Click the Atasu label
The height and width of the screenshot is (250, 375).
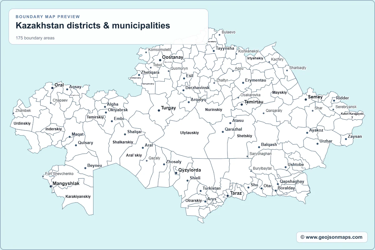238,121
